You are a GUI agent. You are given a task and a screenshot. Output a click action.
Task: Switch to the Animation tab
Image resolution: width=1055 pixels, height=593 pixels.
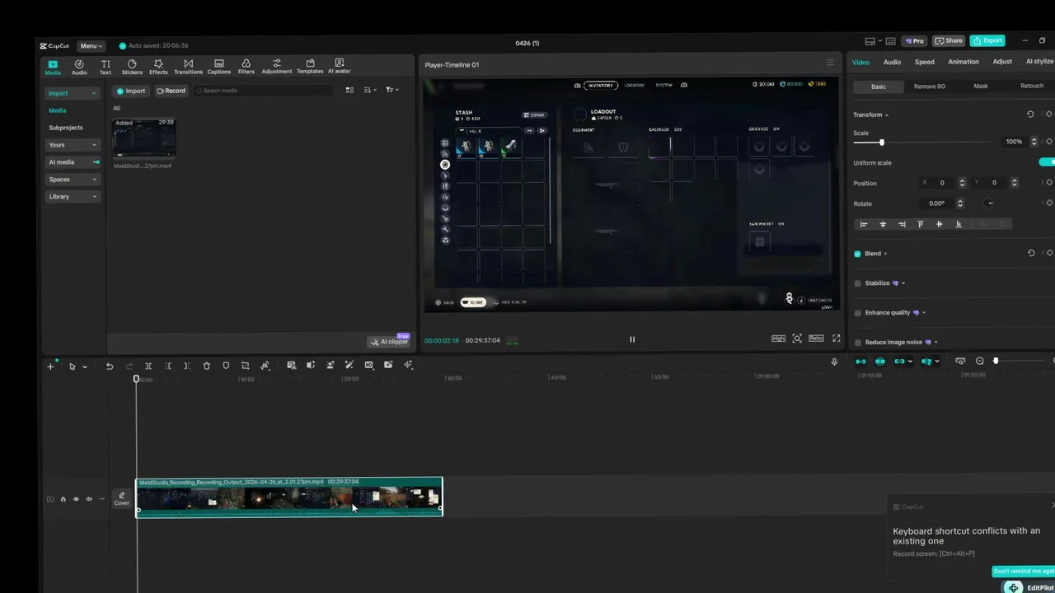point(964,62)
